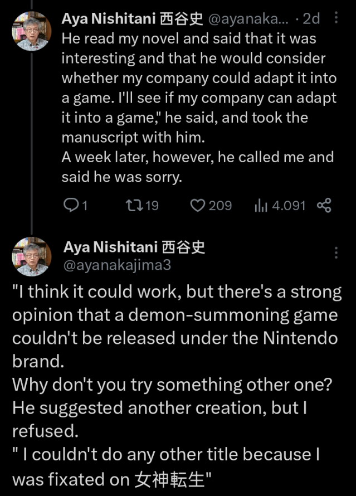Tap the profile avatar of the second tweet
The height and width of the screenshot is (496, 356).
(31, 256)
